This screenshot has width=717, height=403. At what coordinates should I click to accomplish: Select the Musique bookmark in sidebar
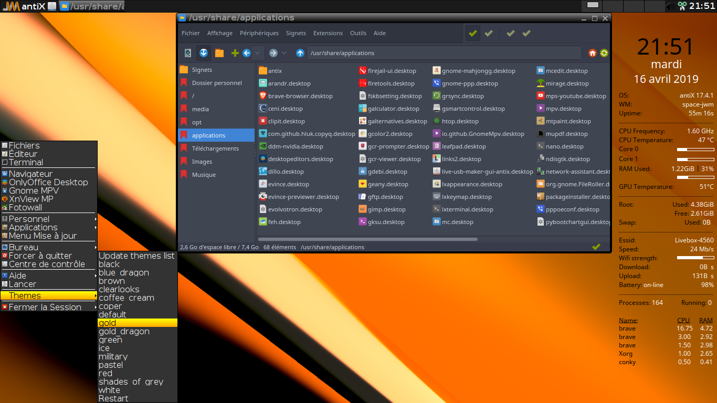click(x=216, y=175)
